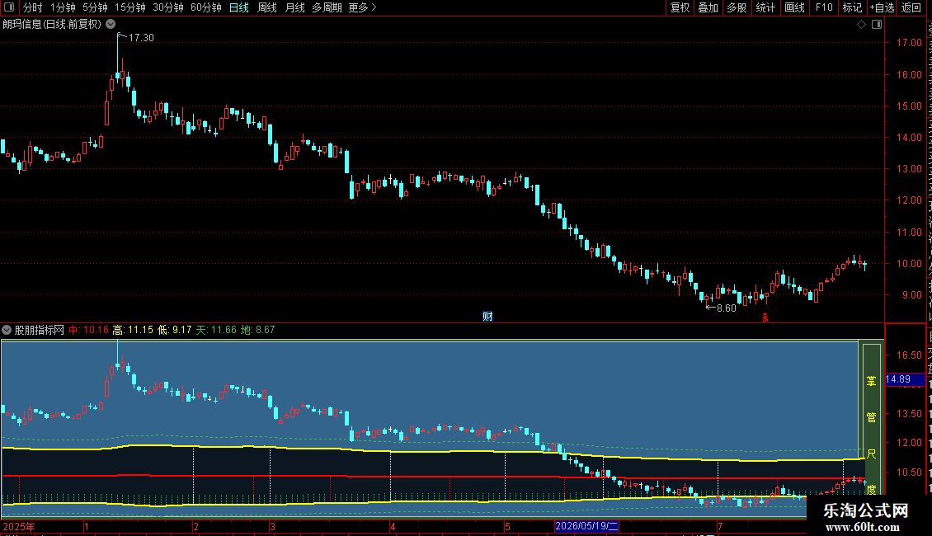Click the 叠加 overlay button
932x536 pixels.
[x=708, y=7]
